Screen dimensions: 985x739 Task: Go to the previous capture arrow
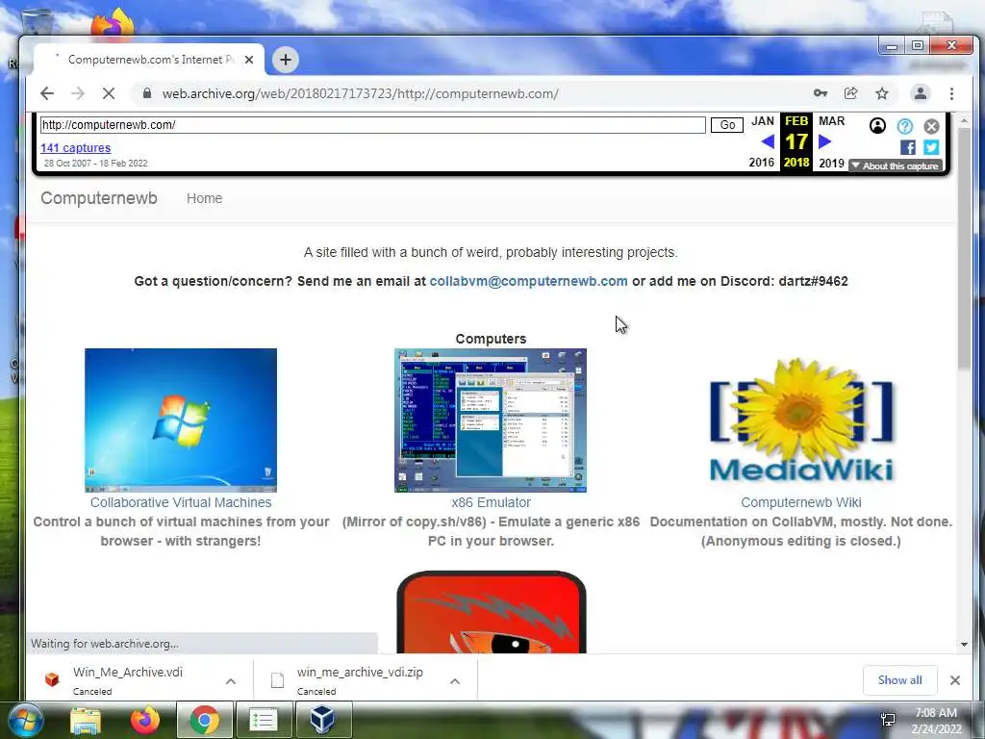click(768, 141)
